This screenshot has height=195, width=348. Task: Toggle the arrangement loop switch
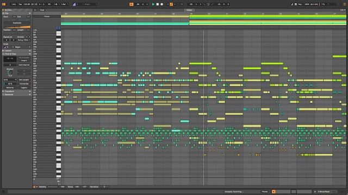point(208,4)
